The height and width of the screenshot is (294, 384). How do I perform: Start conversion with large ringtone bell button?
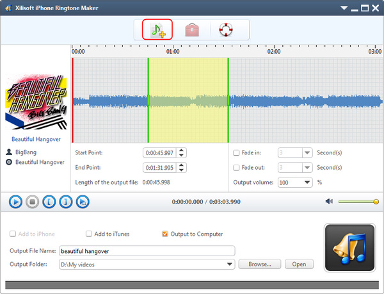349,247
